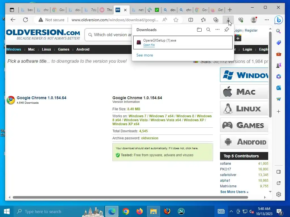The width and height of the screenshot is (290, 217).
Task: Click Login in the black navigation bar
Action: click(x=247, y=49)
